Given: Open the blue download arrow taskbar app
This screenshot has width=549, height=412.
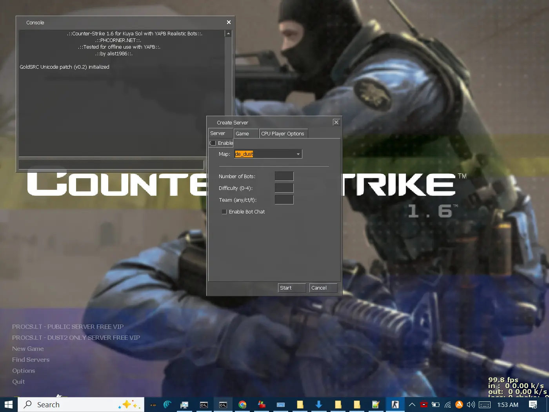Looking at the screenshot, I should pyautogui.click(x=319, y=405).
